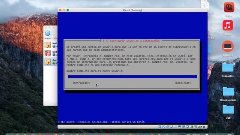This screenshot has width=240, height=135.
Task: Open the network adapters indicator icon
Action: 168,127
